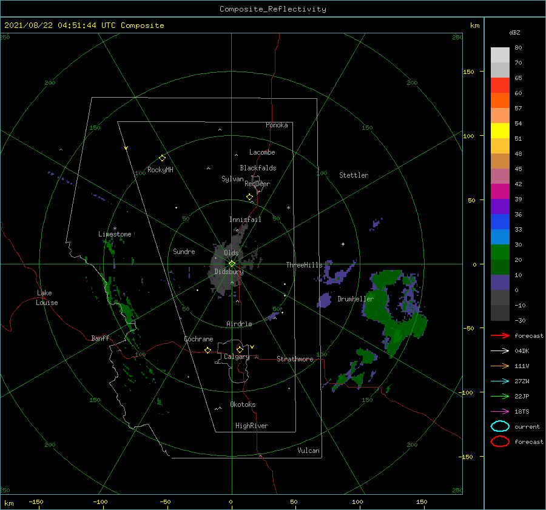
Task: Click the red forecast arrow in the legend
Action: pos(500,335)
